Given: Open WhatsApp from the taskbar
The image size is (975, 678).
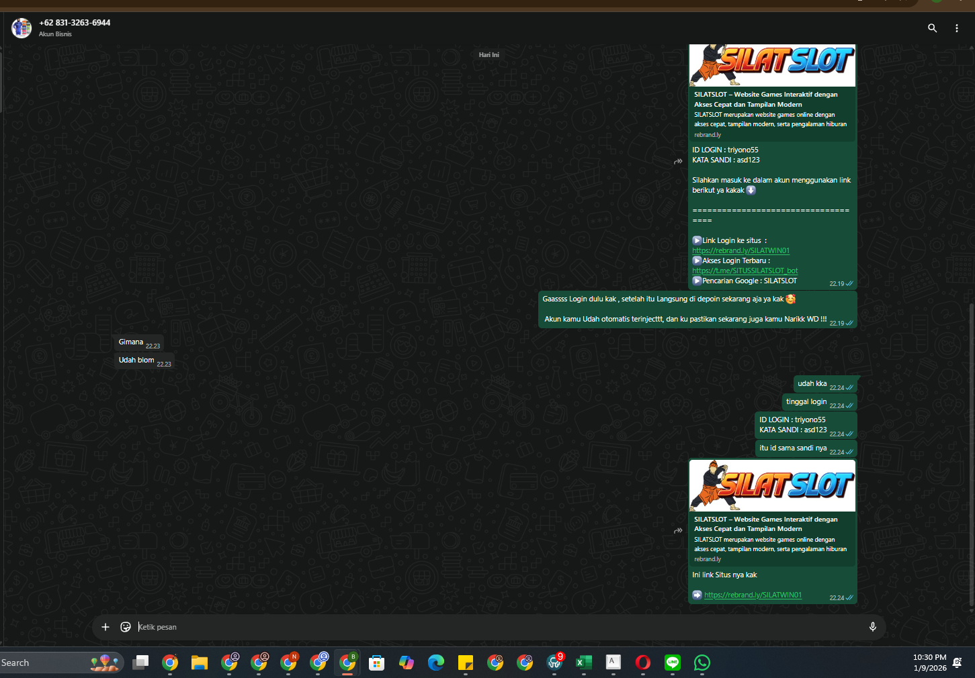Looking at the screenshot, I should coord(702,663).
